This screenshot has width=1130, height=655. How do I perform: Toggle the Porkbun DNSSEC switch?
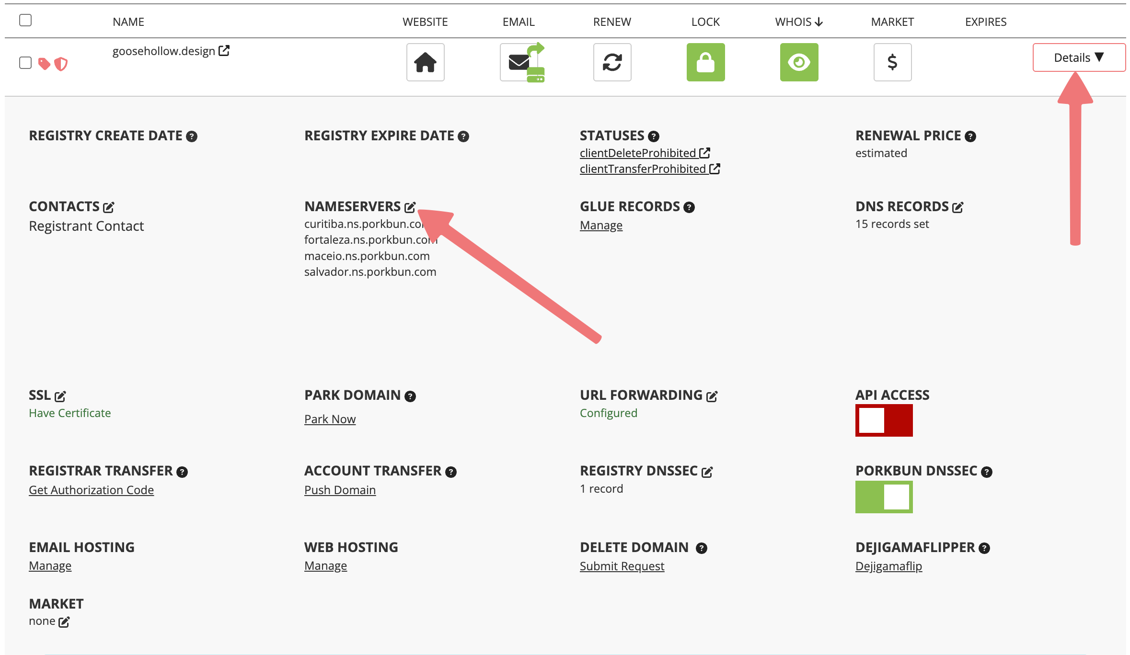pos(884,497)
